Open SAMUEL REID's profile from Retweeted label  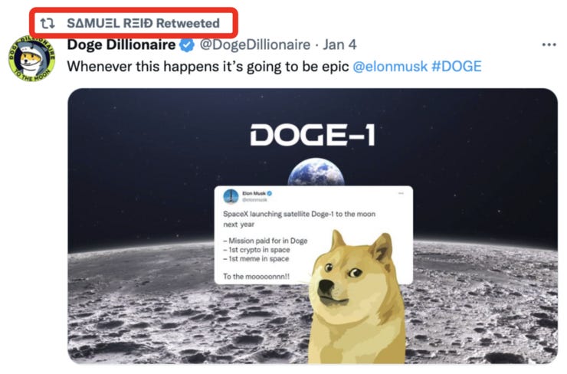[111, 23]
